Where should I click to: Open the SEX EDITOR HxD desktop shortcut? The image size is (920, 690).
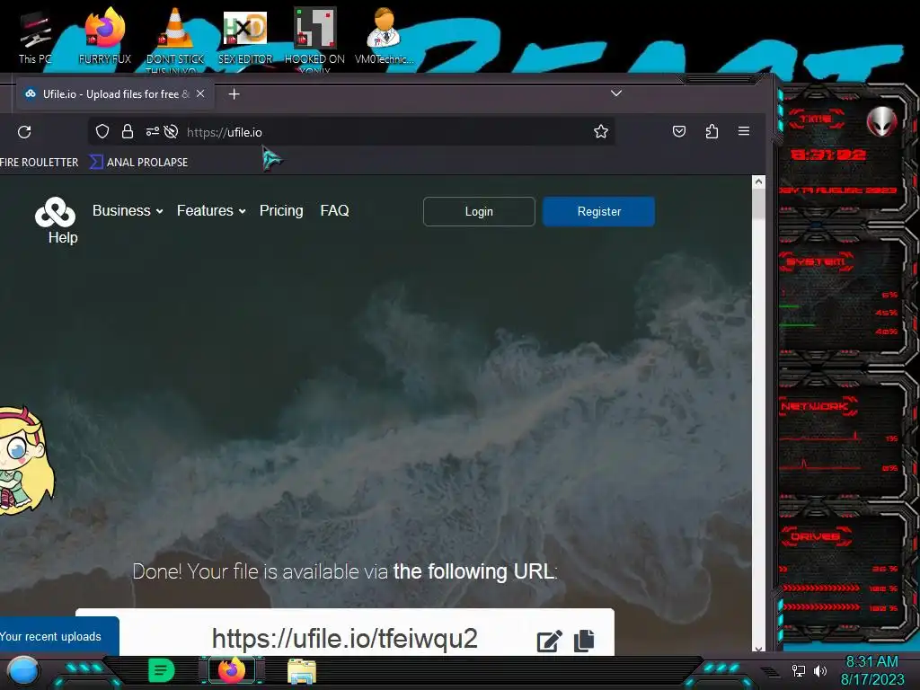[245, 36]
